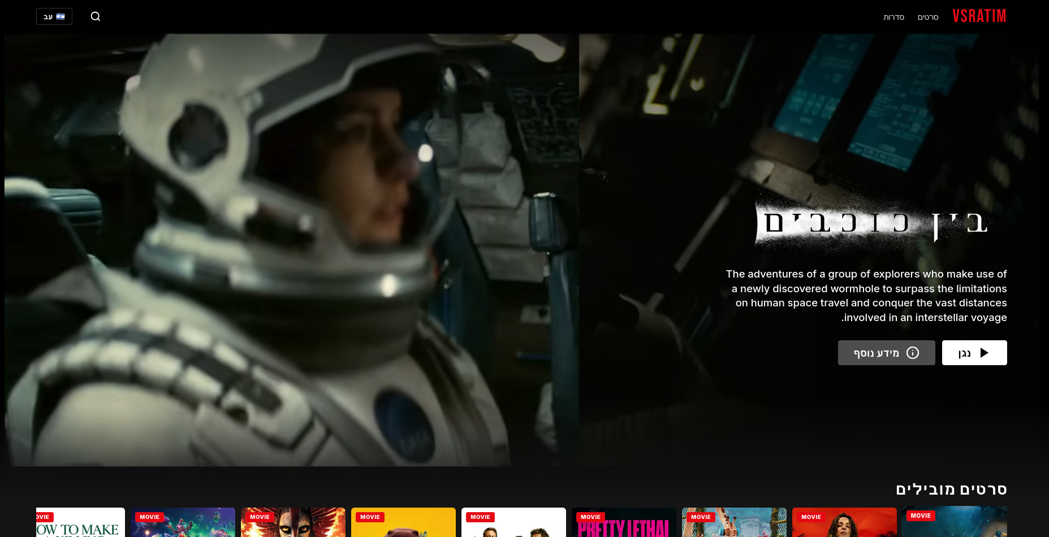Open the search icon in the navbar
Viewport: 1049px width, 537px height.
click(x=95, y=16)
